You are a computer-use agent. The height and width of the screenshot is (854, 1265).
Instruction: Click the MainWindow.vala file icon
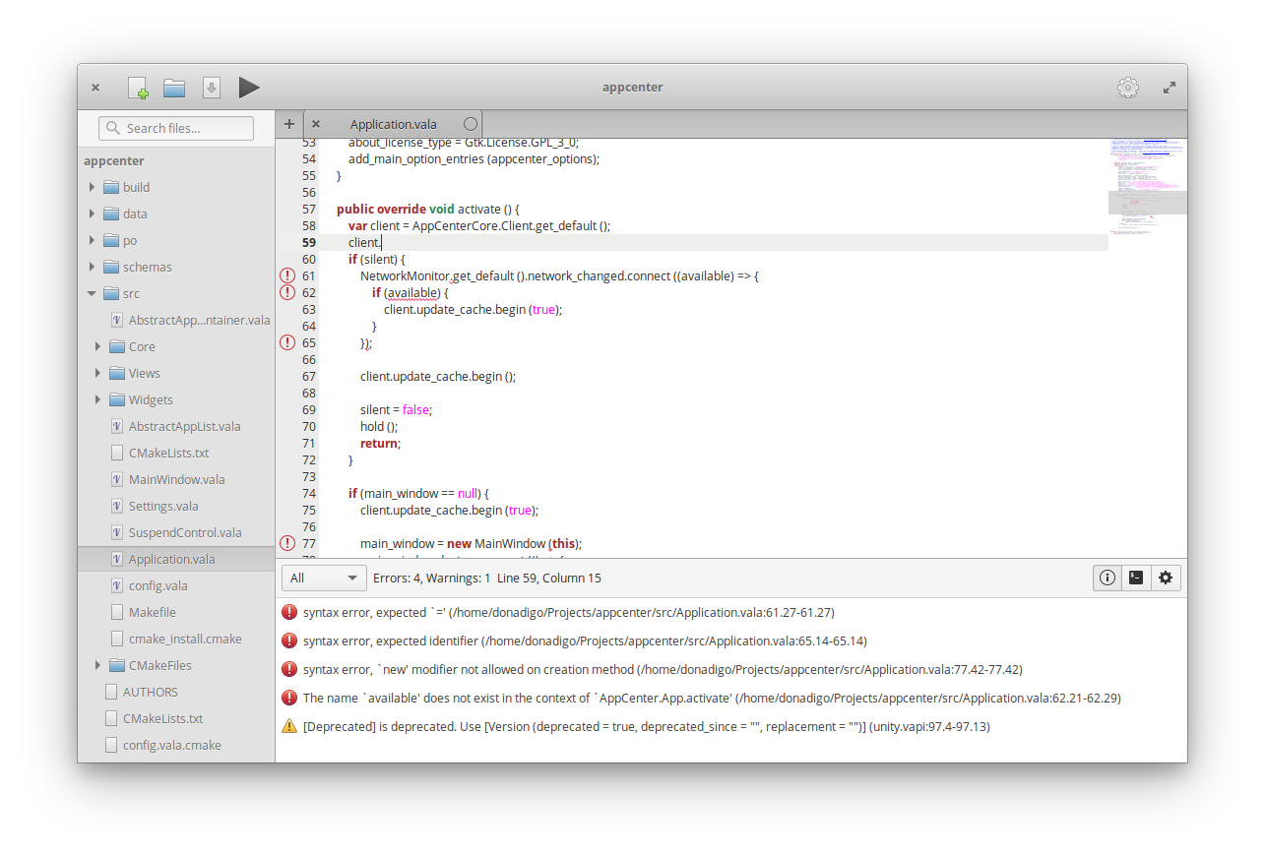click(117, 479)
